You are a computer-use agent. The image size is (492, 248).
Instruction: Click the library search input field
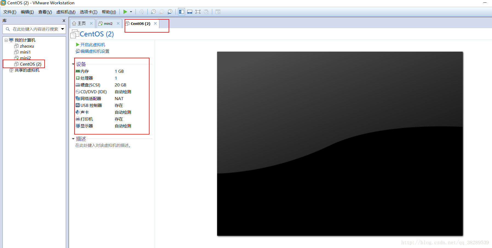[34, 29]
